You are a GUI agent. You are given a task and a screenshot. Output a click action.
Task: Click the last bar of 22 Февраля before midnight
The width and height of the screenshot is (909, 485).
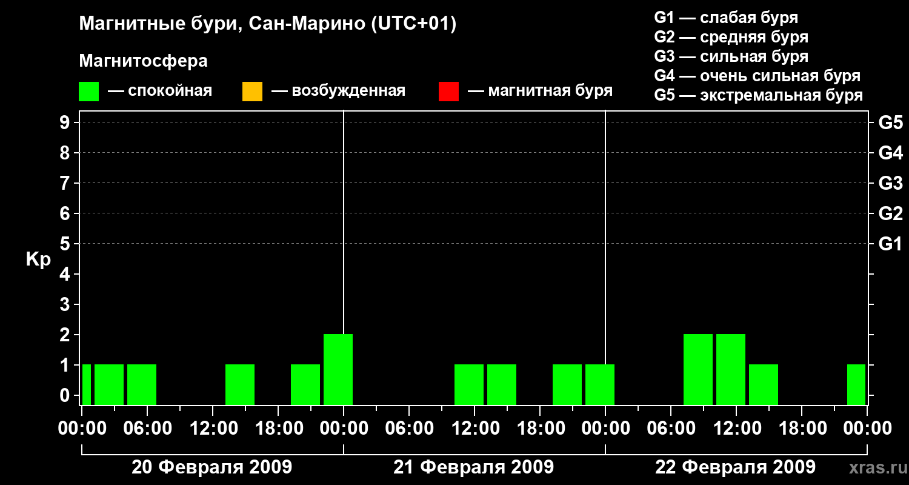[856, 384]
